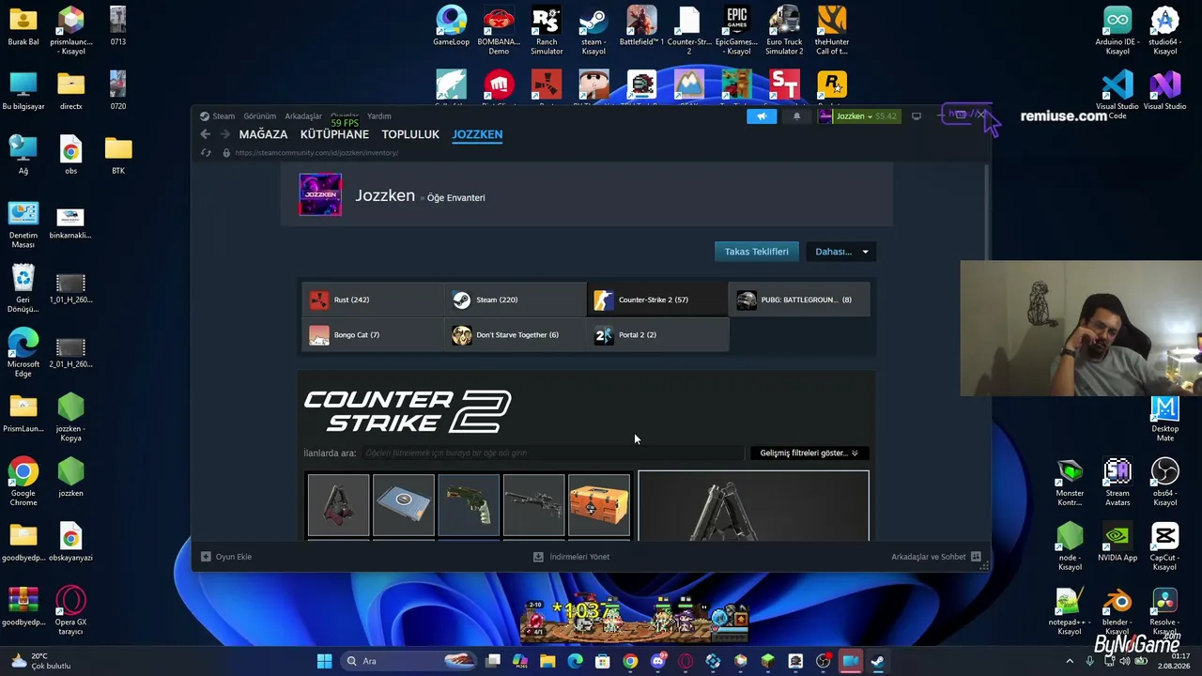1202x676 pixels.
Task: Click the taskbar Ara search box
Action: point(407,661)
